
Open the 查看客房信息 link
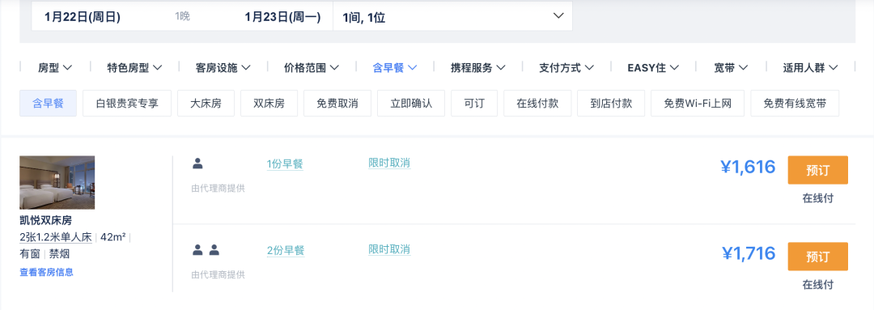click(x=46, y=272)
